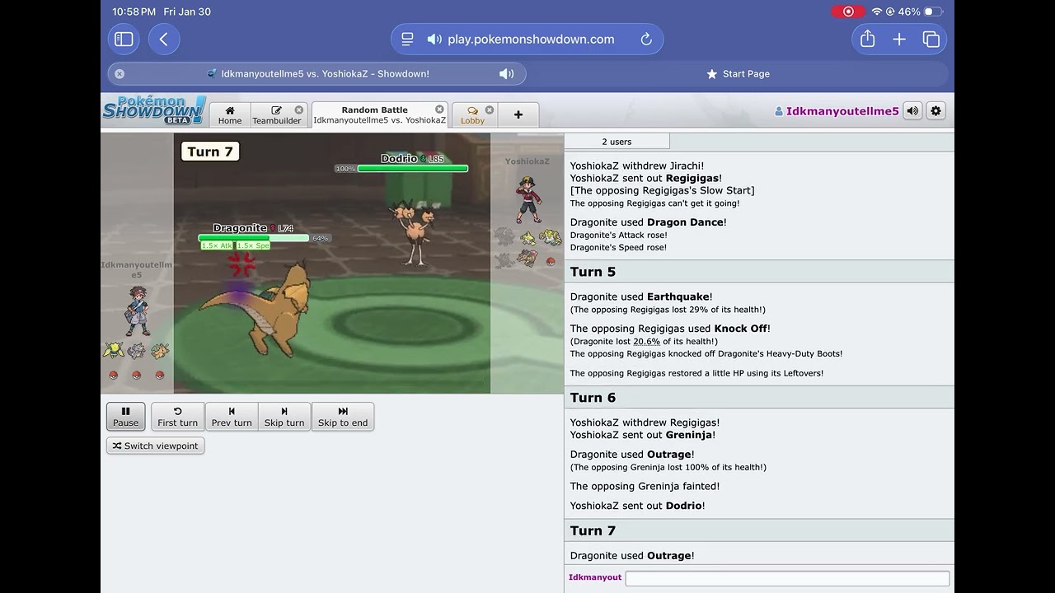Viewport: 1055px width, 593px height.
Task: Click the Dragonite HP bar
Action: click(254, 238)
